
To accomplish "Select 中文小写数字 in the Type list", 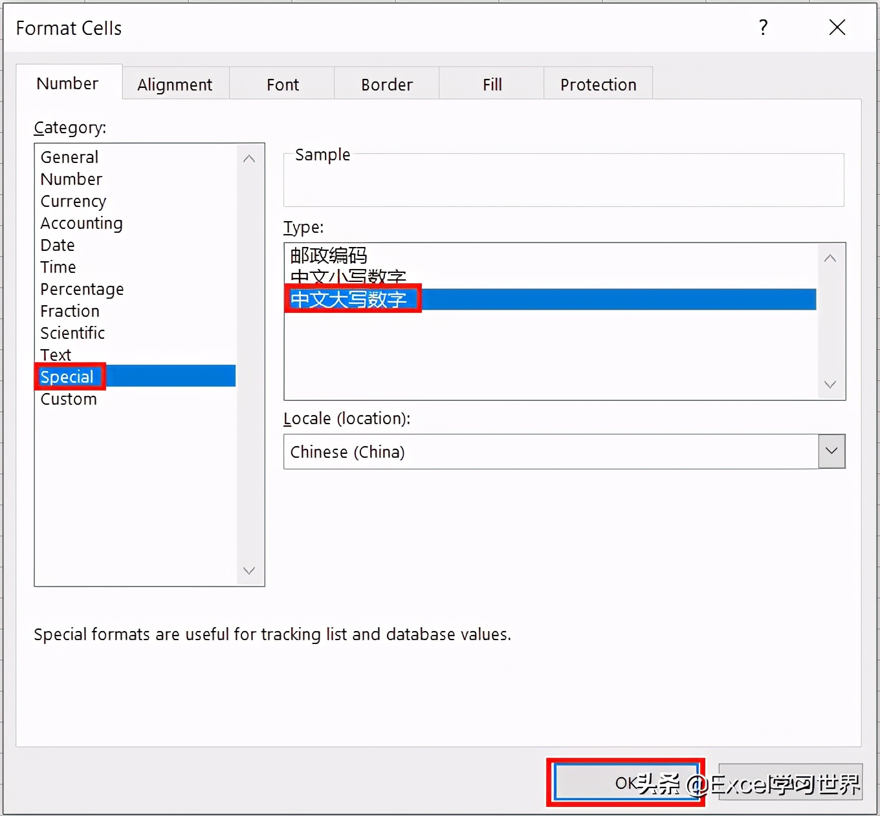I will coord(551,277).
